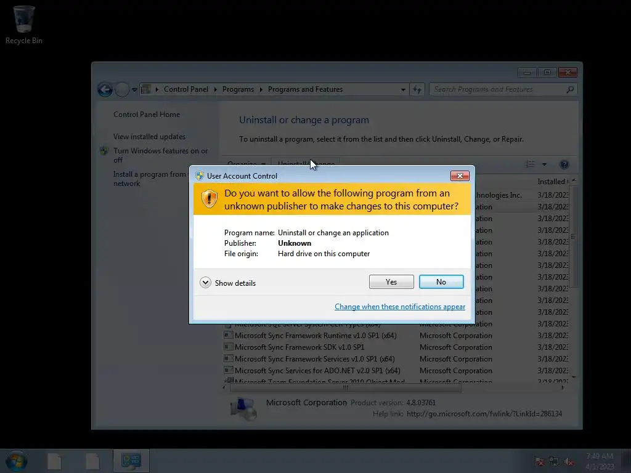Image resolution: width=631 pixels, height=473 pixels.
Task: Click Yes in User Account Control dialog
Action: pyautogui.click(x=391, y=282)
